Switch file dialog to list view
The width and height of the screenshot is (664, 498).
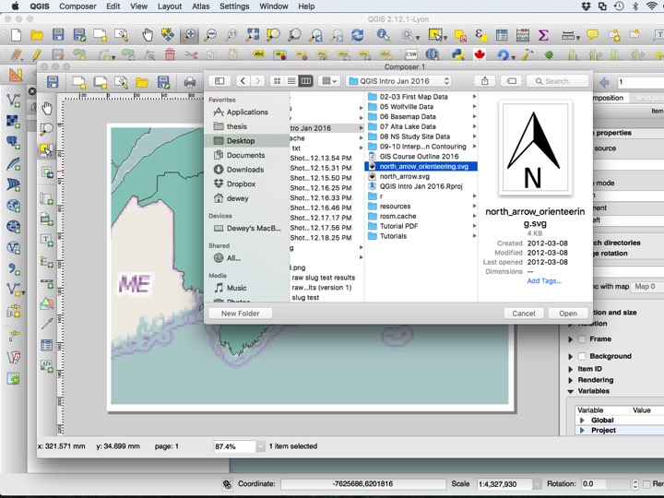[x=291, y=81]
